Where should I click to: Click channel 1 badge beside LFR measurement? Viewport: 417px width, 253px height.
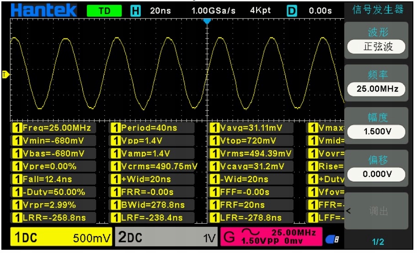[214, 218]
